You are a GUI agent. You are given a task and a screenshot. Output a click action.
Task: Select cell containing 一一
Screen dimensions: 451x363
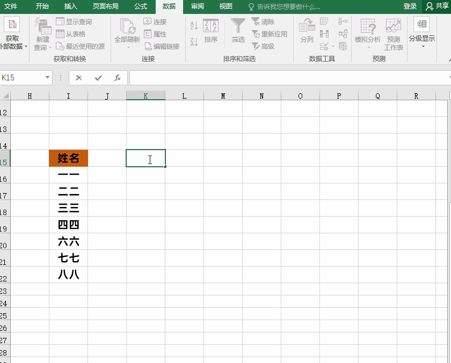pyautogui.click(x=69, y=175)
